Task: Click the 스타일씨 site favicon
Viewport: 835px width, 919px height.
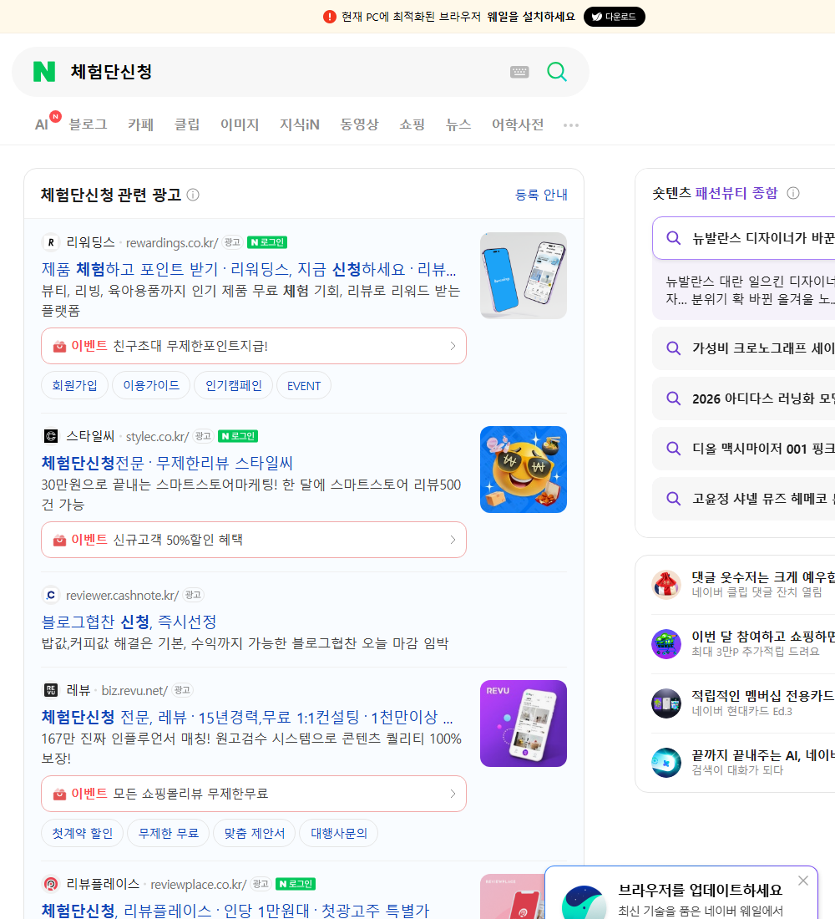Action: pos(51,436)
